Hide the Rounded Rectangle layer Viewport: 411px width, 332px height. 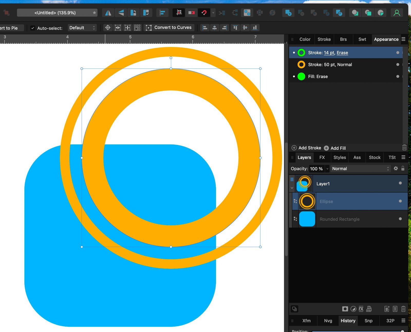click(x=400, y=219)
